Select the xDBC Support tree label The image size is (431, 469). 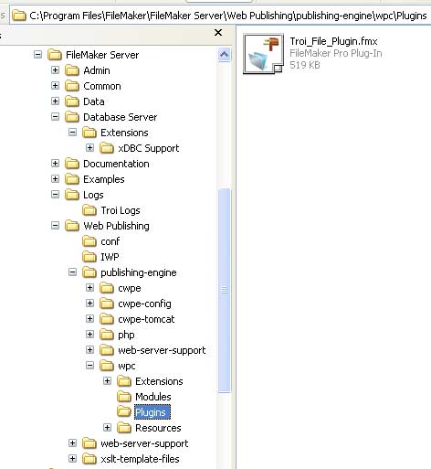tap(149, 148)
